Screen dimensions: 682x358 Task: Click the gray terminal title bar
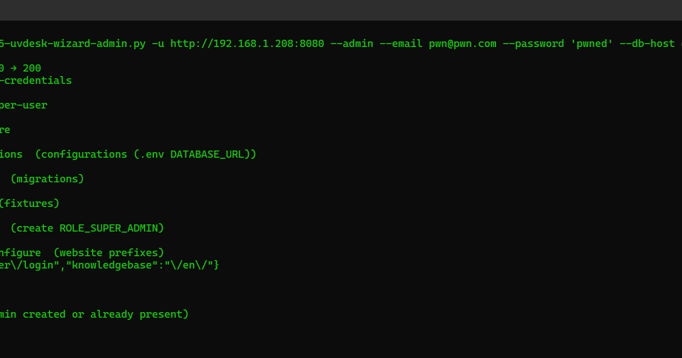(341, 10)
